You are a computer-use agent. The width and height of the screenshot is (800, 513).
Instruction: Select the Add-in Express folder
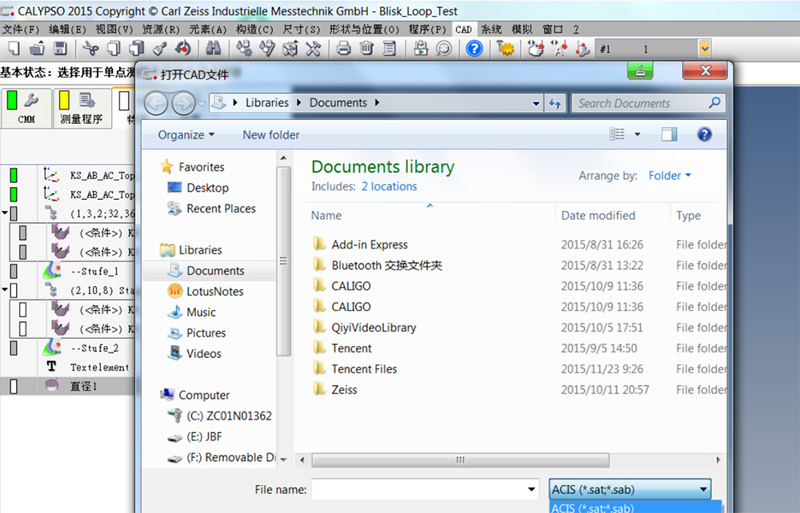[370, 245]
